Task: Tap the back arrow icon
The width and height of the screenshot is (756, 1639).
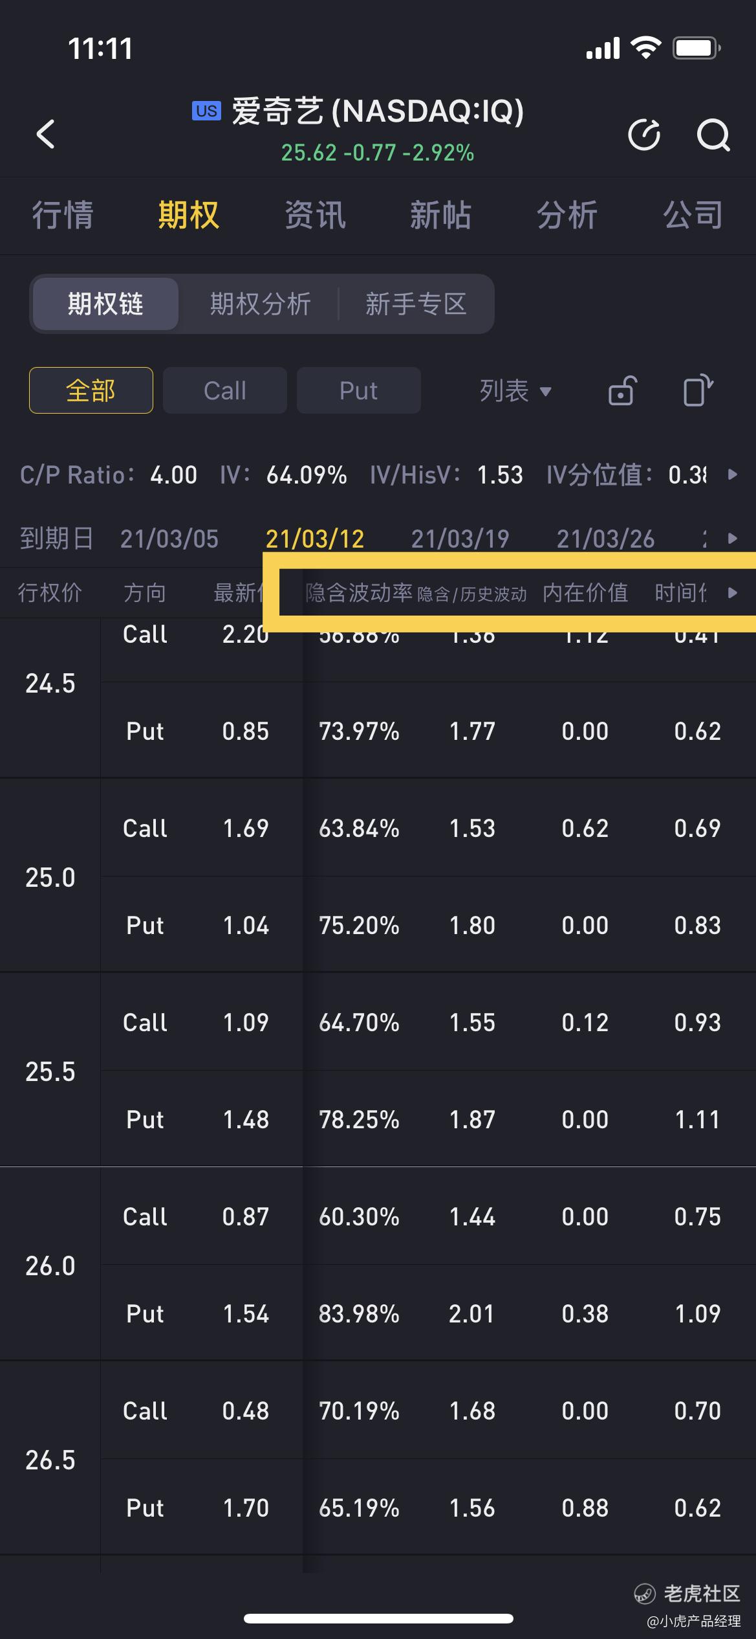Action: [x=45, y=134]
